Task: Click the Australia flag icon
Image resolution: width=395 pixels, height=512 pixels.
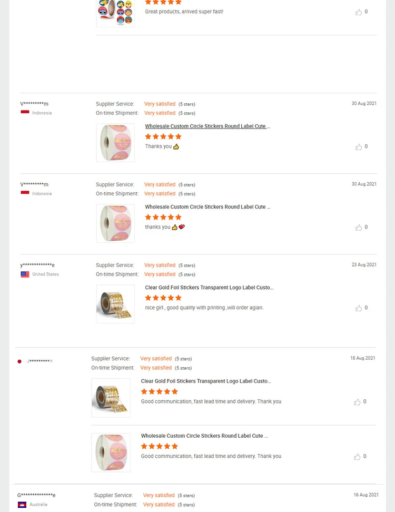Action: (22, 505)
